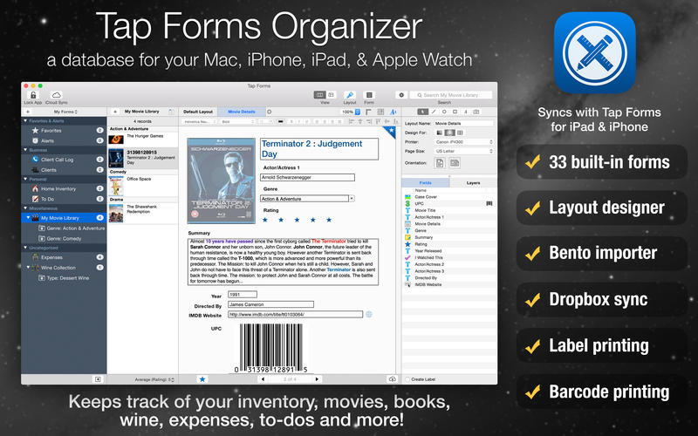Open the Layout designer toolbar icon
Image resolution: width=698 pixels, height=436 pixels.
(350, 94)
